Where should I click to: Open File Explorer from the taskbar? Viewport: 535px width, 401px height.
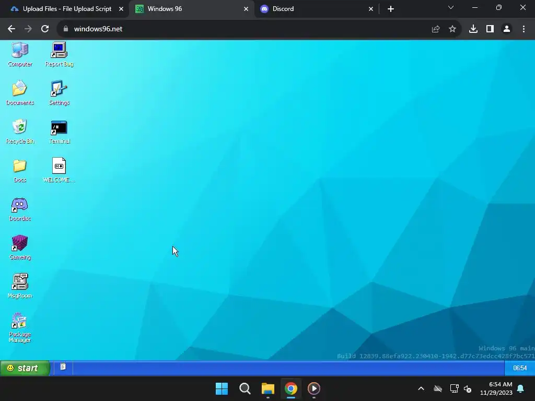pos(268,388)
